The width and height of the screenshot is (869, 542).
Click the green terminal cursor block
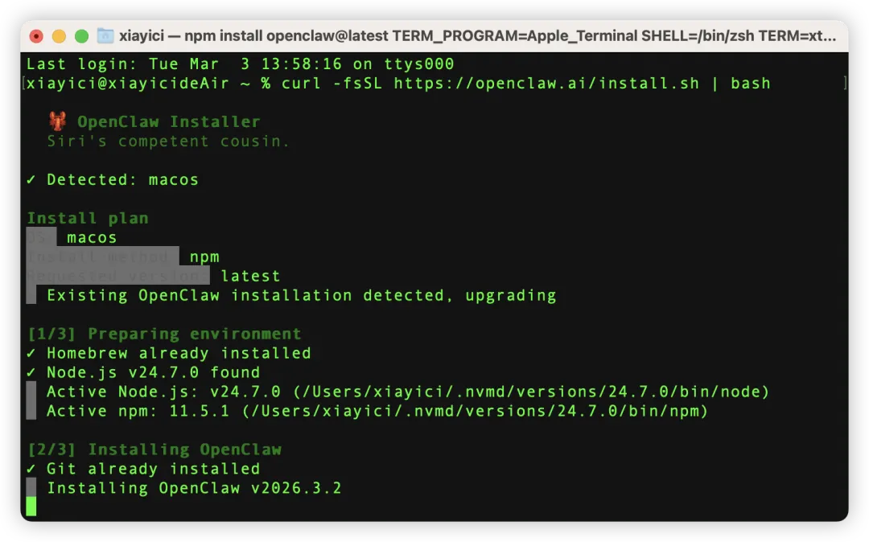(31, 507)
